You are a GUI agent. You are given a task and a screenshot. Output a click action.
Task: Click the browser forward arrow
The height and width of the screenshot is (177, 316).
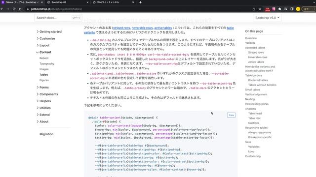(8, 9)
